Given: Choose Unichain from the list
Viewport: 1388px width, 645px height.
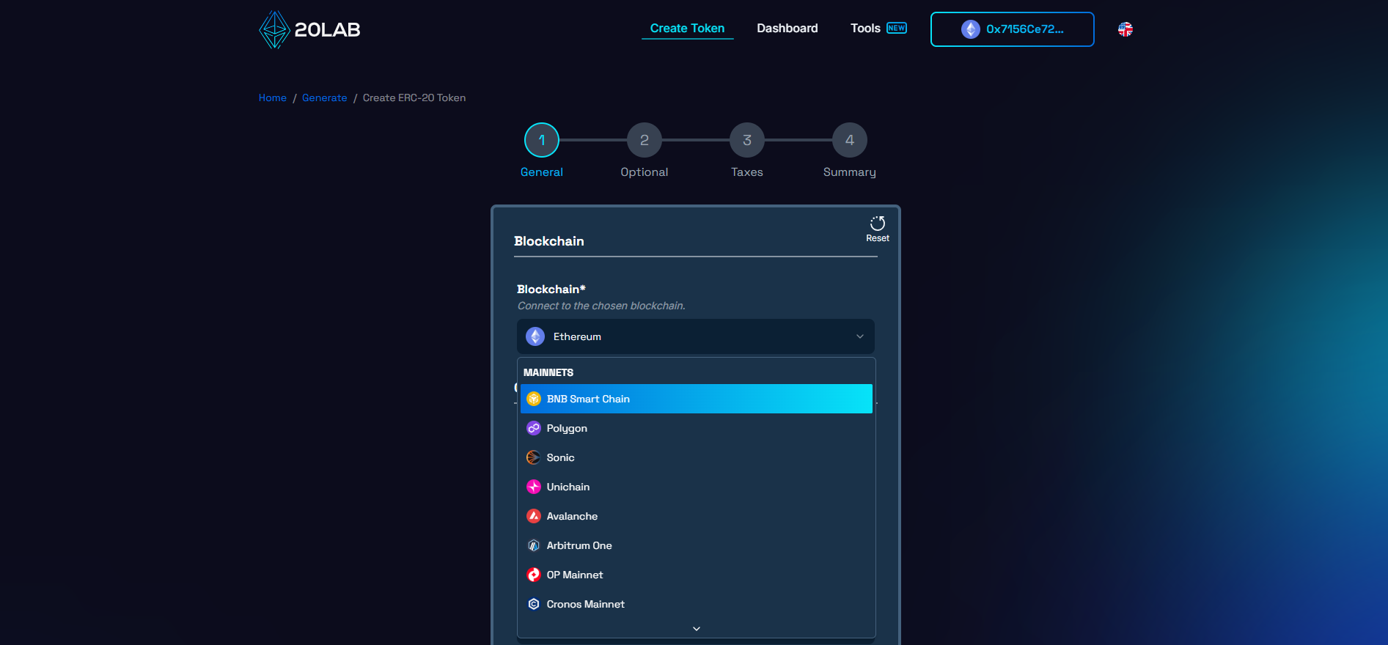Looking at the screenshot, I should [696, 487].
